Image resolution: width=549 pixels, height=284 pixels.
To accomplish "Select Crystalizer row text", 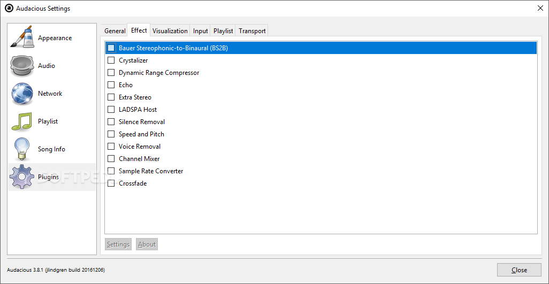I will (133, 60).
